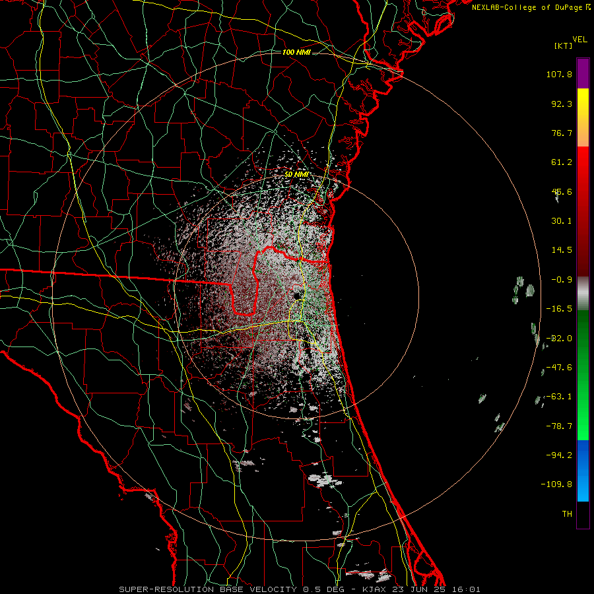This screenshot has width=594, height=594.
Task: Click the KJAX radar site center dot
Action: (x=296, y=296)
